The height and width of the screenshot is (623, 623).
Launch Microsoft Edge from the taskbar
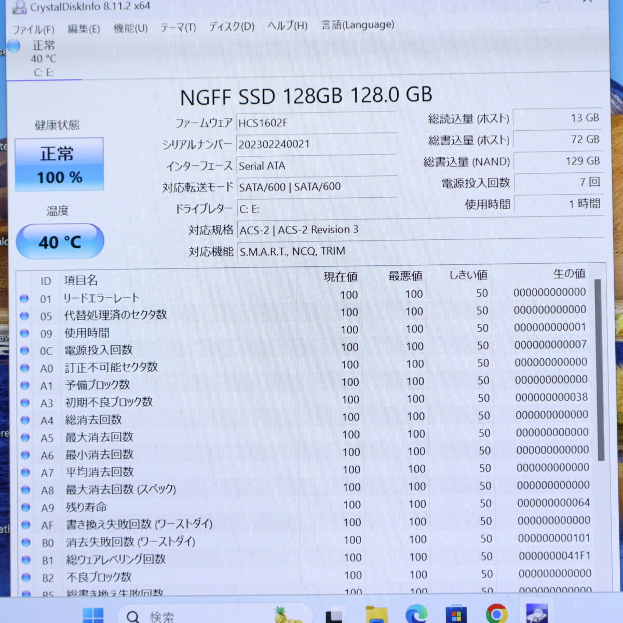tap(416, 615)
